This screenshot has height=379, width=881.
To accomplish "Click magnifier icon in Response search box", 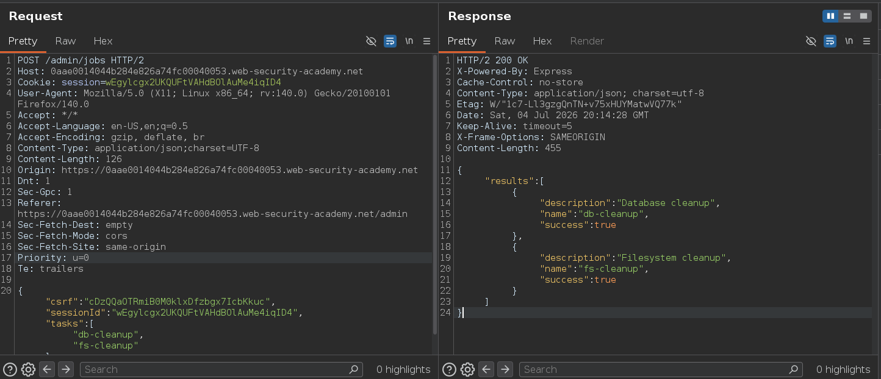I will [793, 369].
